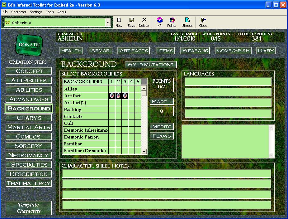The width and height of the screenshot is (288, 219).
Task: Open character Sheets from the toolbar
Action: pos(187,22)
